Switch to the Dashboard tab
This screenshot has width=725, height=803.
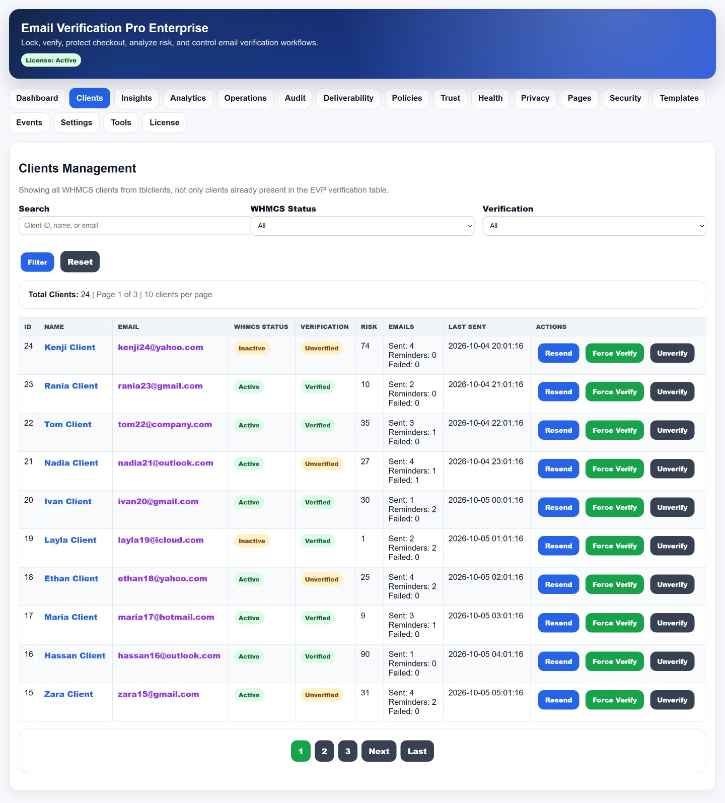[37, 98]
